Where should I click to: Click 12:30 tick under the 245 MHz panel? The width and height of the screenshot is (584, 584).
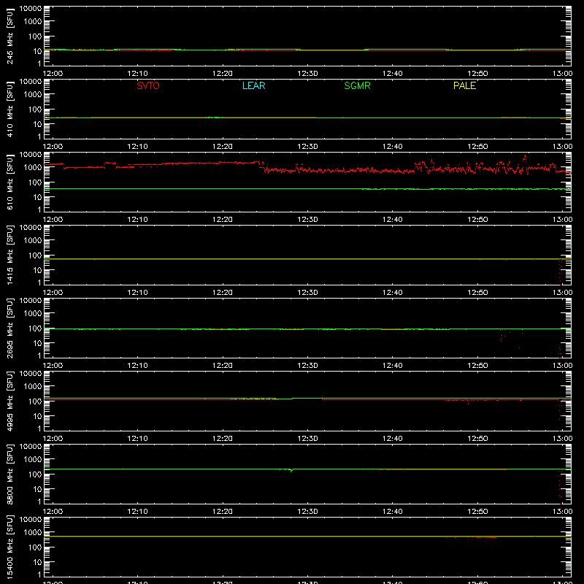tap(307, 74)
